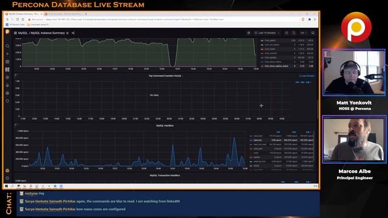Open the first bookmark in bookmarks bar

15,24
